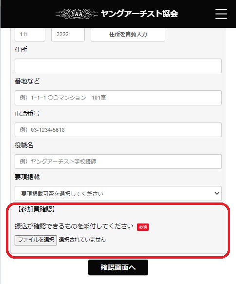Click into the 役職名 position title field
Screen dimensions: 236x284
(x=118, y=162)
